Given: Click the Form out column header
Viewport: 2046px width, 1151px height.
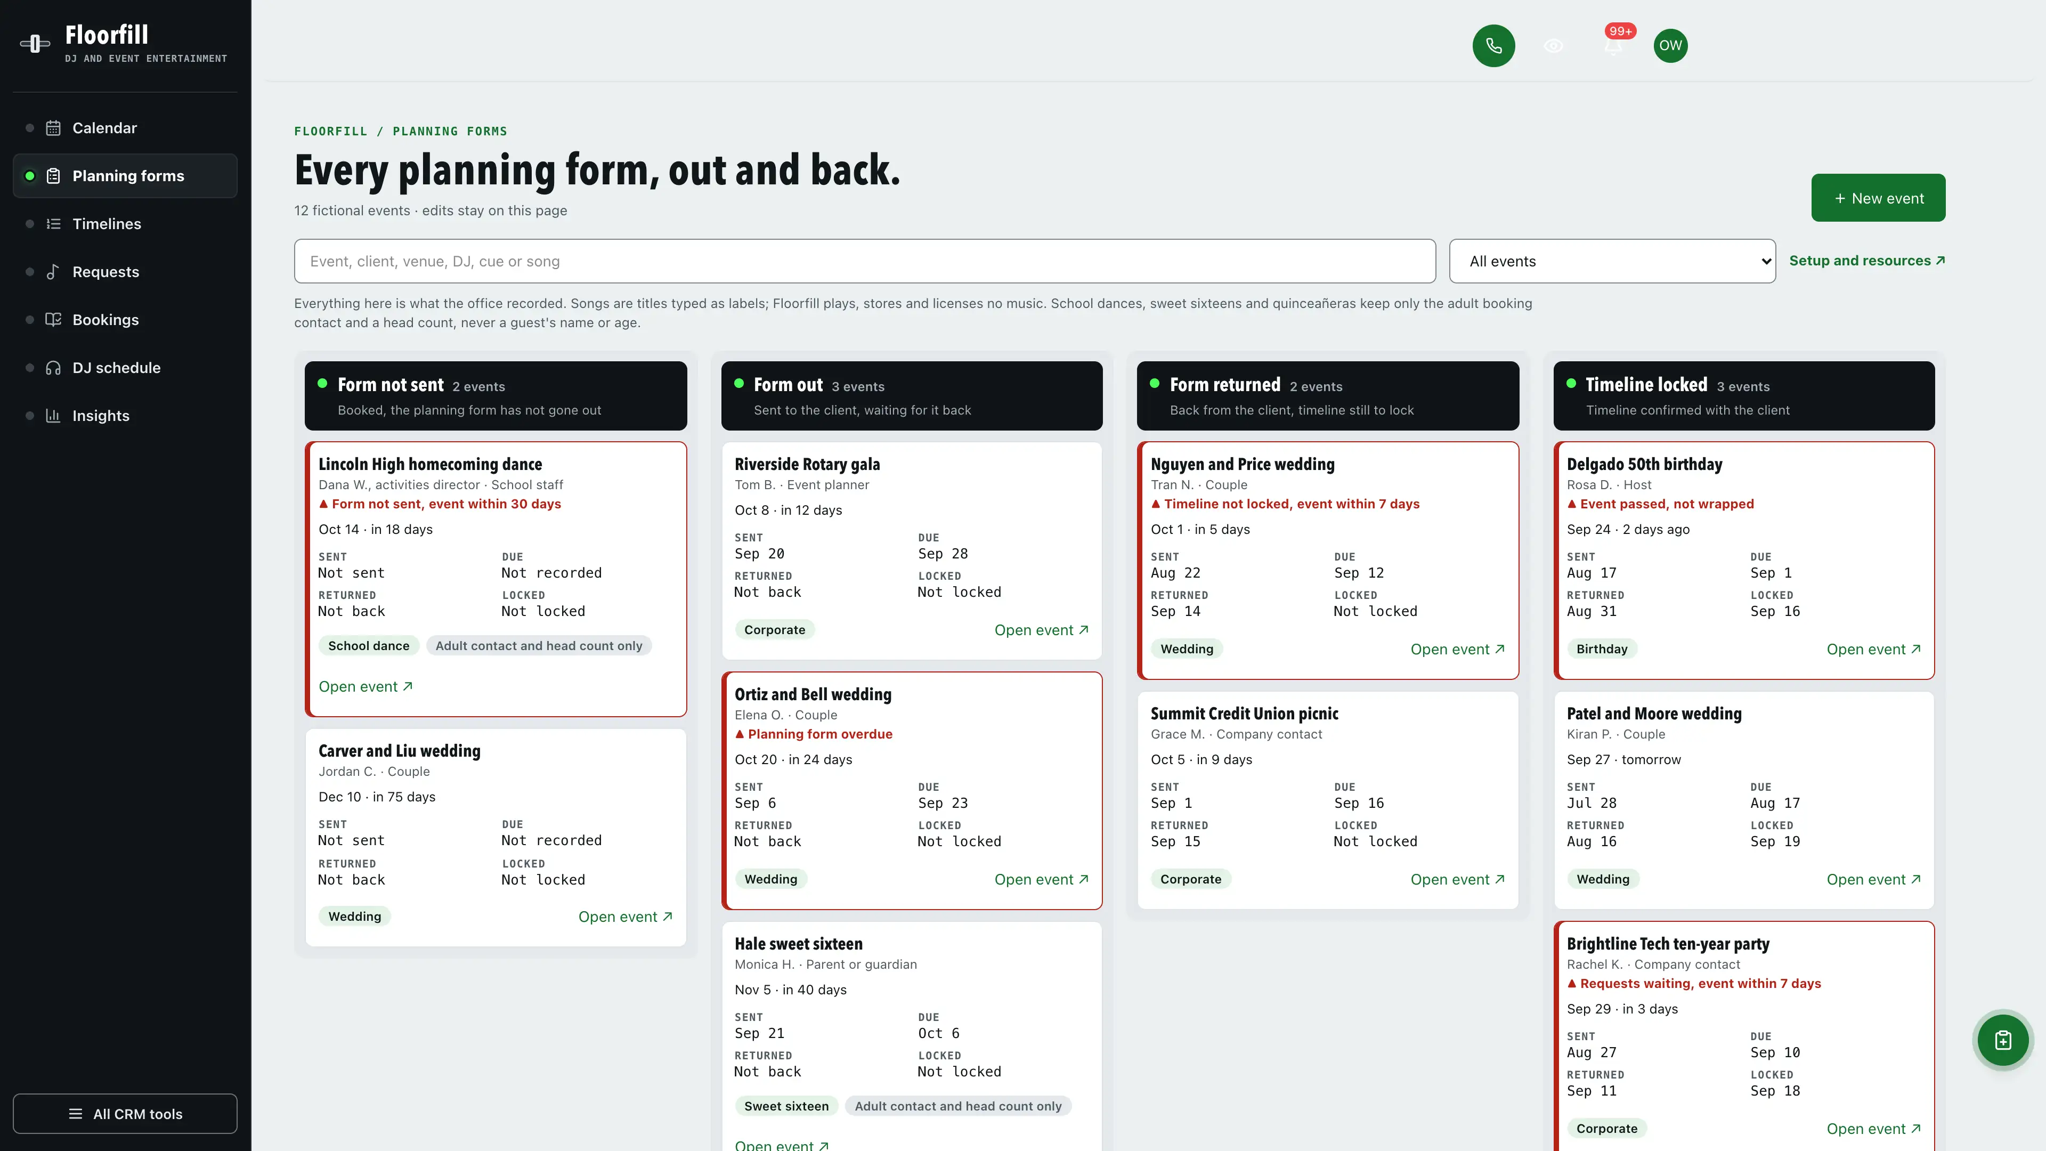Looking at the screenshot, I should (912, 395).
